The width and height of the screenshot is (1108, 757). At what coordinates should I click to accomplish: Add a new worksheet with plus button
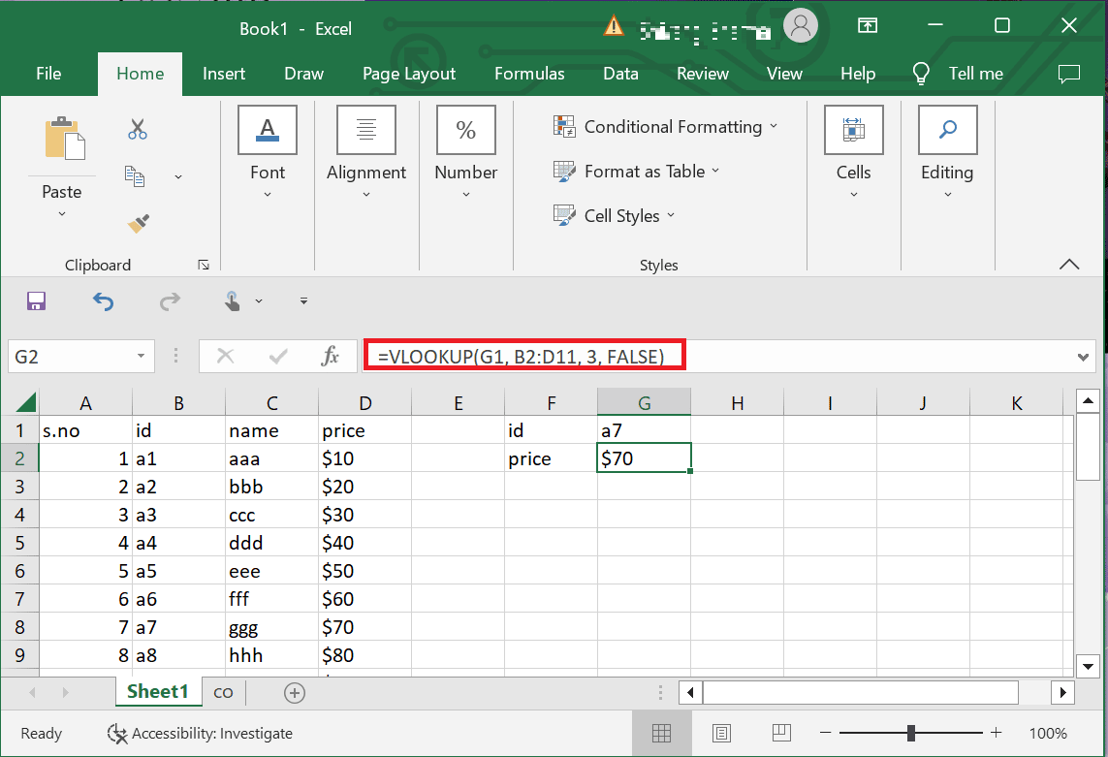[294, 692]
